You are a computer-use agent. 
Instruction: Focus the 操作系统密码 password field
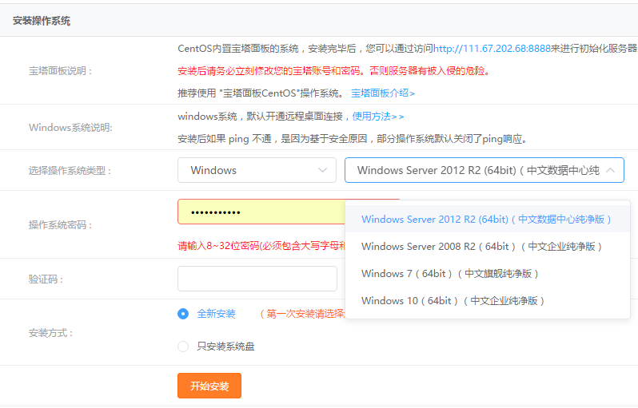(x=261, y=212)
